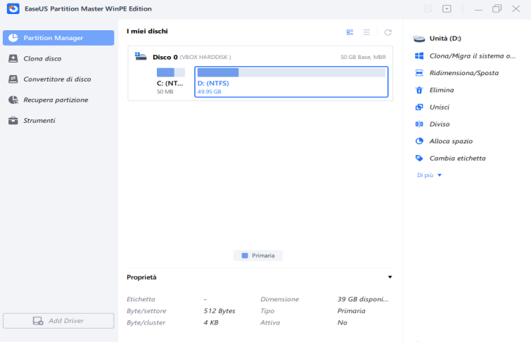This screenshot has width=531, height=342.
Task: Choose Alloca spazio action
Action: [x=451, y=141]
